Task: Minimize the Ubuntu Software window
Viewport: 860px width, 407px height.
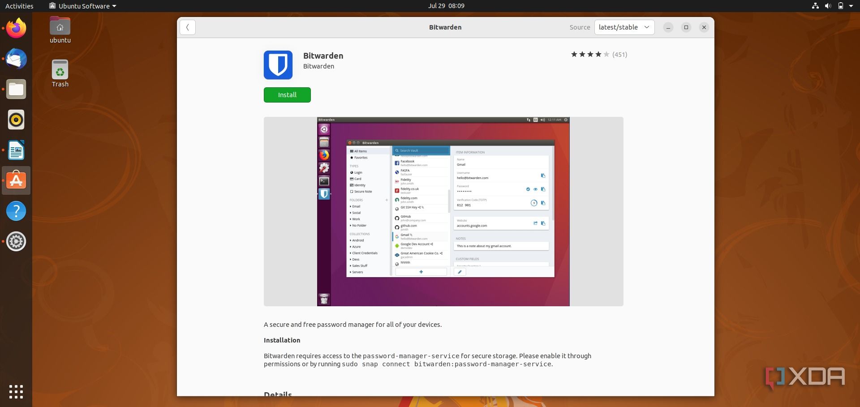Action: pyautogui.click(x=668, y=27)
